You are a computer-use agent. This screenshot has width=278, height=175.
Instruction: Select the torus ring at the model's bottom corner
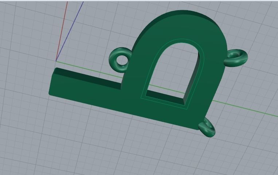point(207,128)
